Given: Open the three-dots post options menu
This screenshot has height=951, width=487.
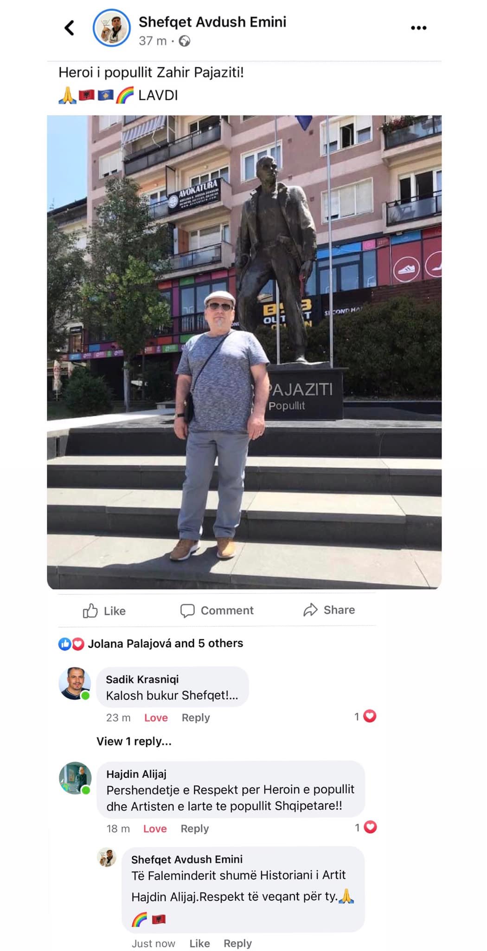Looking at the screenshot, I should tap(418, 28).
